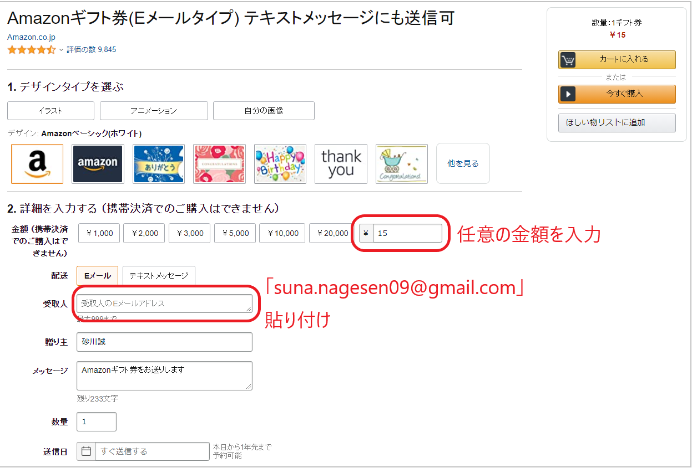Select the ￥10,000 amount

[282, 233]
